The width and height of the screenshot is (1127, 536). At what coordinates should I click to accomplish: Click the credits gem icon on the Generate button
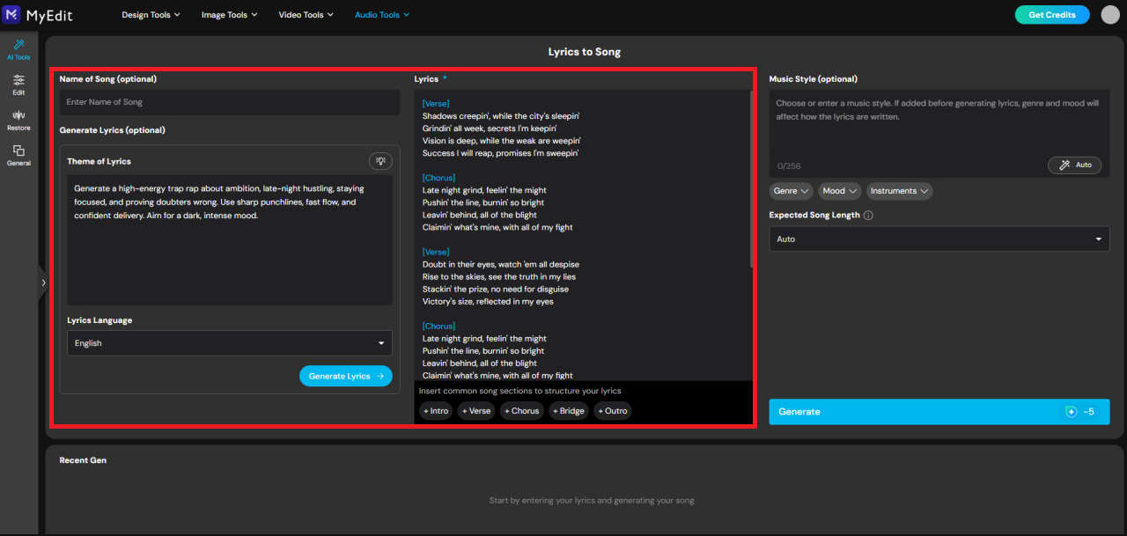1071,411
